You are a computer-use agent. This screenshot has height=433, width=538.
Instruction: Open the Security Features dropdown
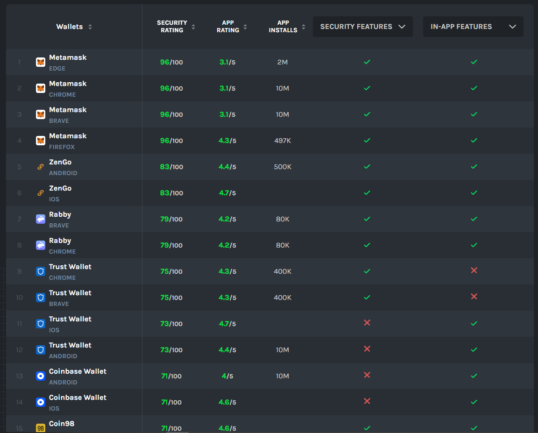[x=362, y=27]
